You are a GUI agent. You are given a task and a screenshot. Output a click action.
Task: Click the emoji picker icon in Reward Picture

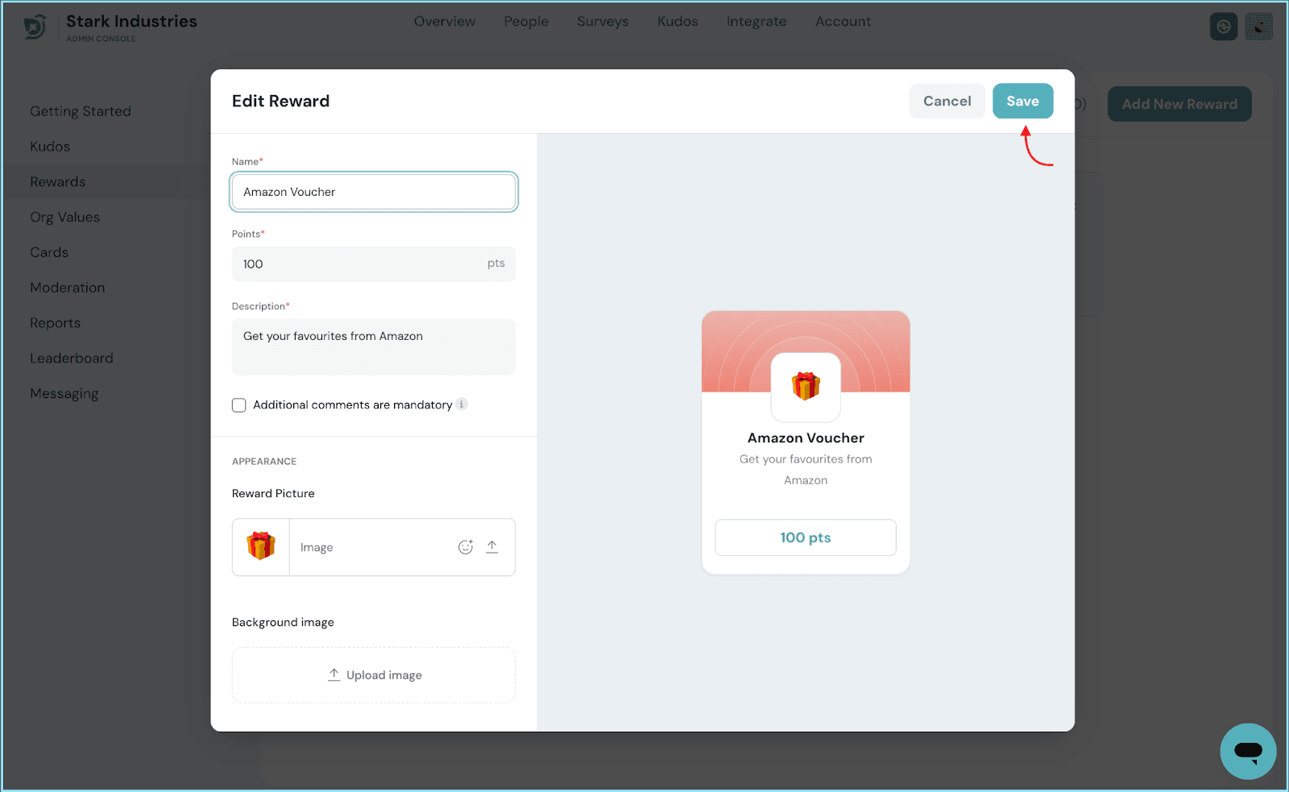(x=466, y=547)
